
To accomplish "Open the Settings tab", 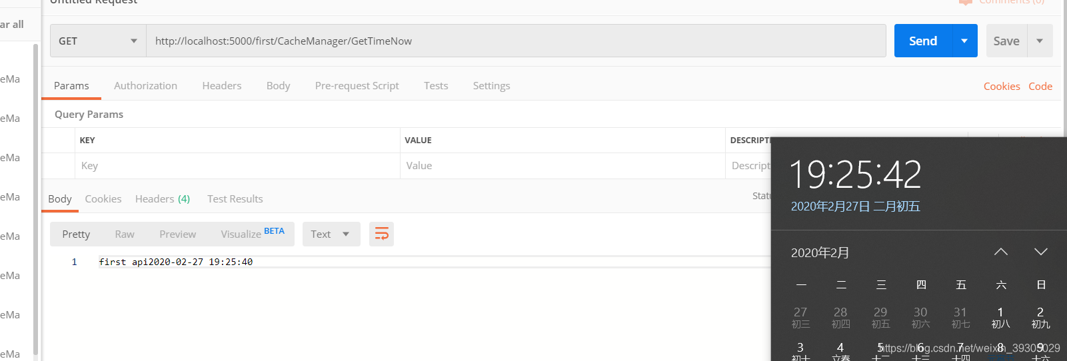I will (491, 85).
